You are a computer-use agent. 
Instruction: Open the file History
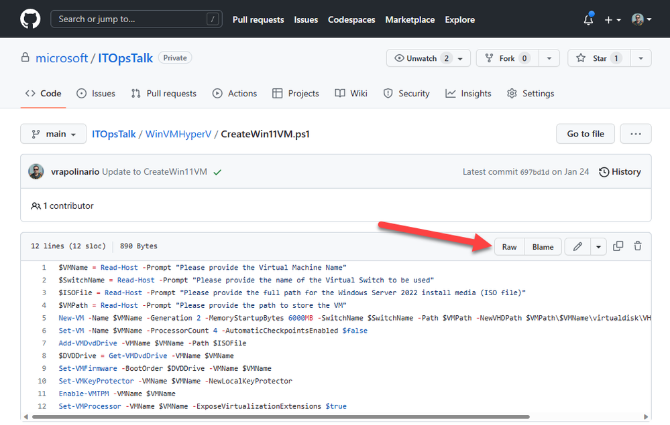tap(620, 172)
